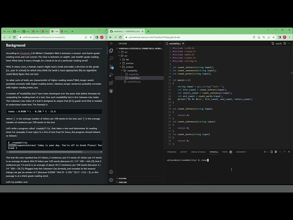This screenshot has width=293, height=220.
Task: Open the Scholastic link in the CS50 page
Action: pyautogui.click(x=25, y=53)
